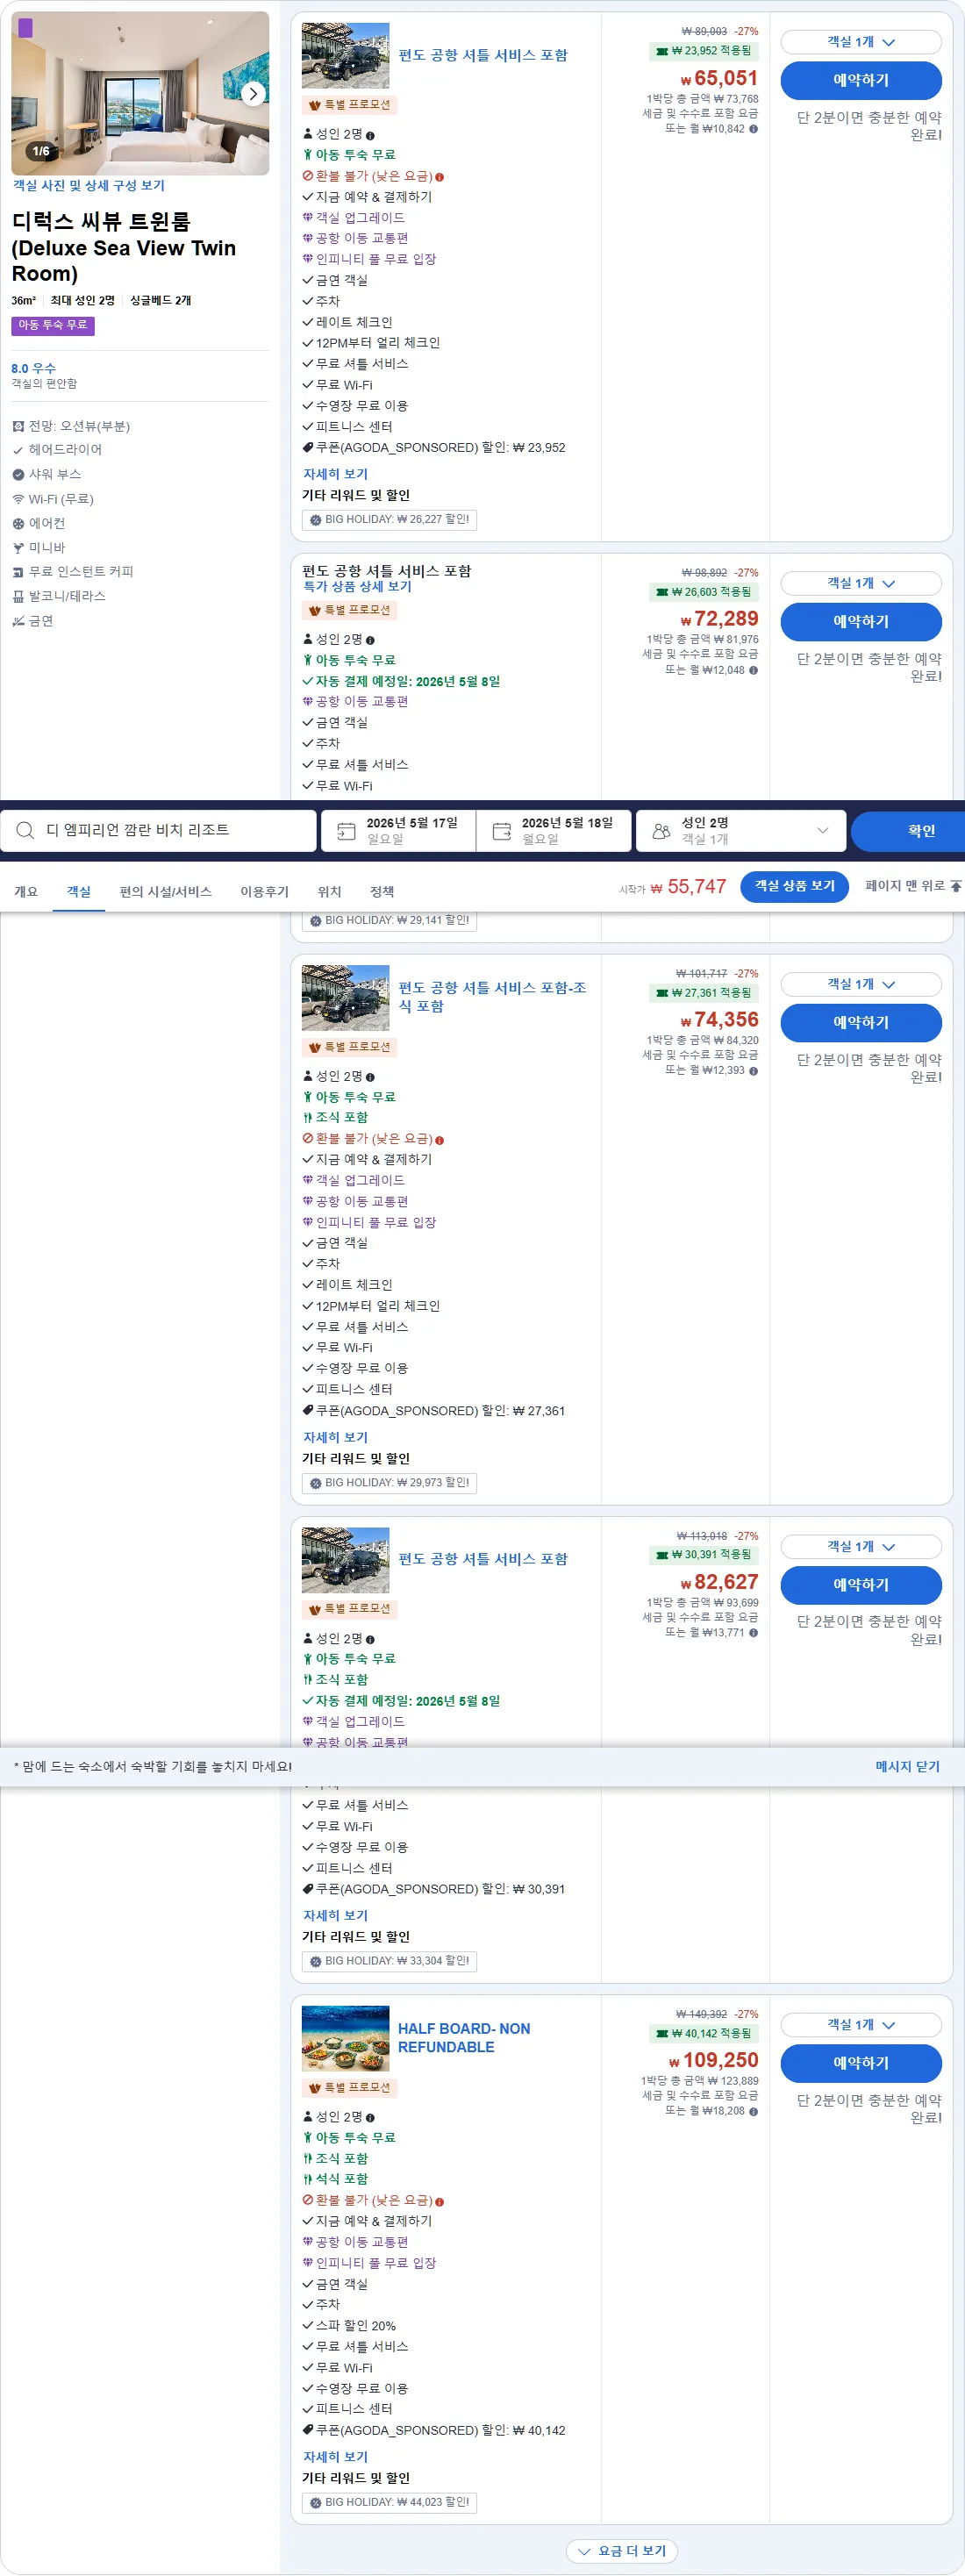965x2576 pixels.
Task: Switch to the 위치 tab
Action: pos(329,892)
